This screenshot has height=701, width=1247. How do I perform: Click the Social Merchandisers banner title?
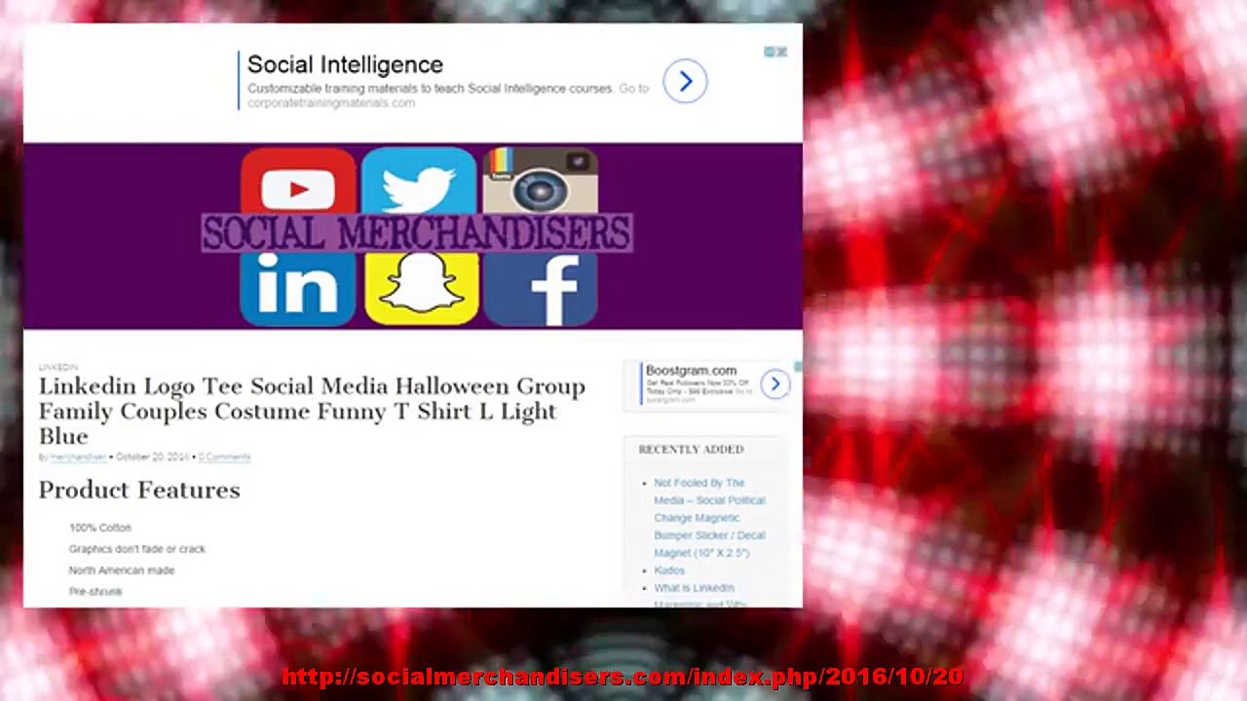coord(417,234)
